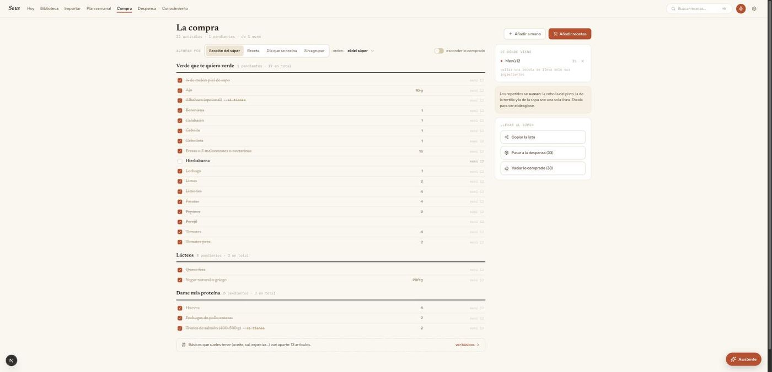
Task: Click Añadir a mano button
Action: tap(524, 34)
